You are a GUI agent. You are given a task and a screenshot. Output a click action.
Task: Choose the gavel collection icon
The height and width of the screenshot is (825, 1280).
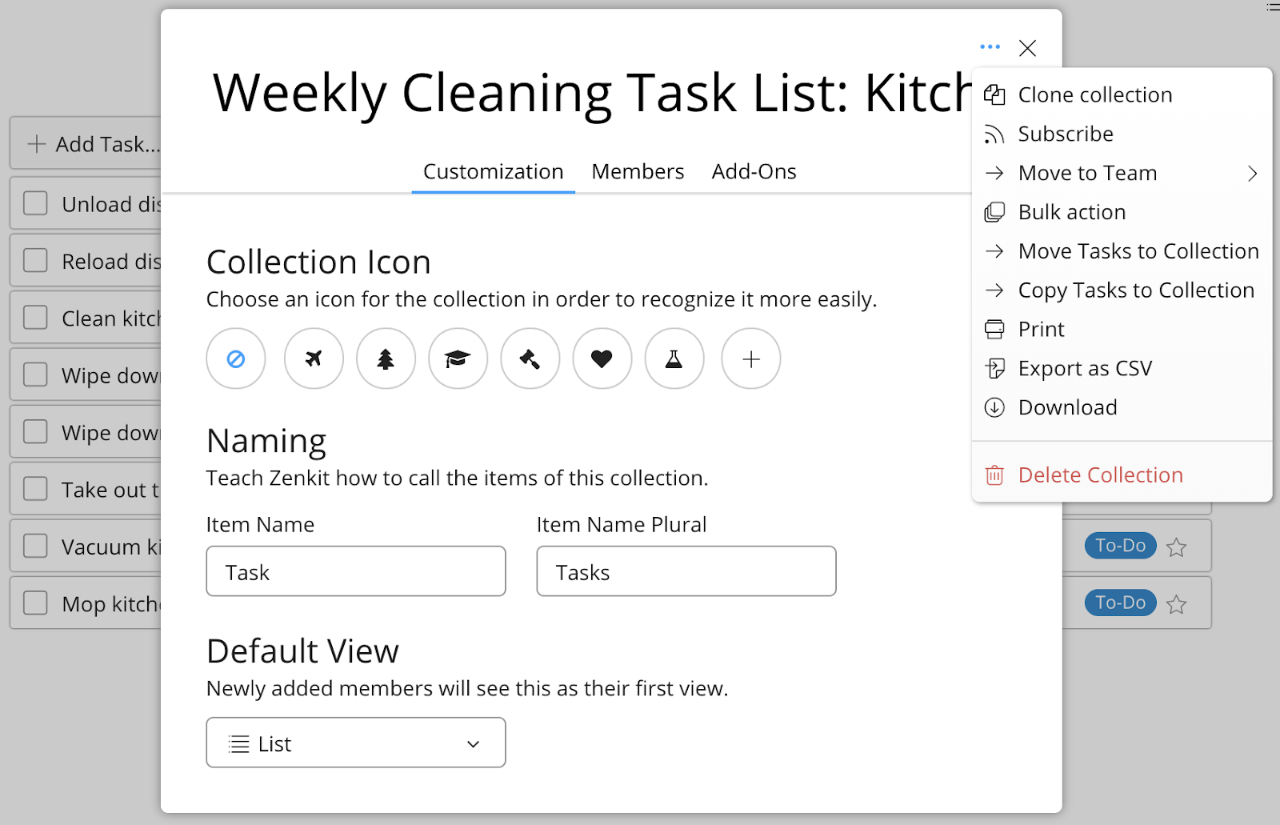pyautogui.click(x=530, y=358)
